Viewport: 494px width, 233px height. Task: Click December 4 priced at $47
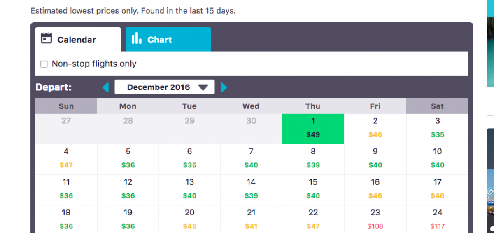[66, 159]
